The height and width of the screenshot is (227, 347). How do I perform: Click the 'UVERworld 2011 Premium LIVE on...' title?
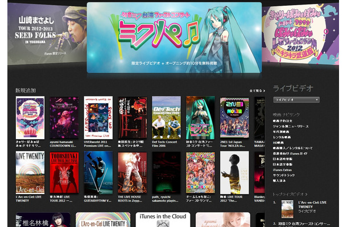pos(97,144)
